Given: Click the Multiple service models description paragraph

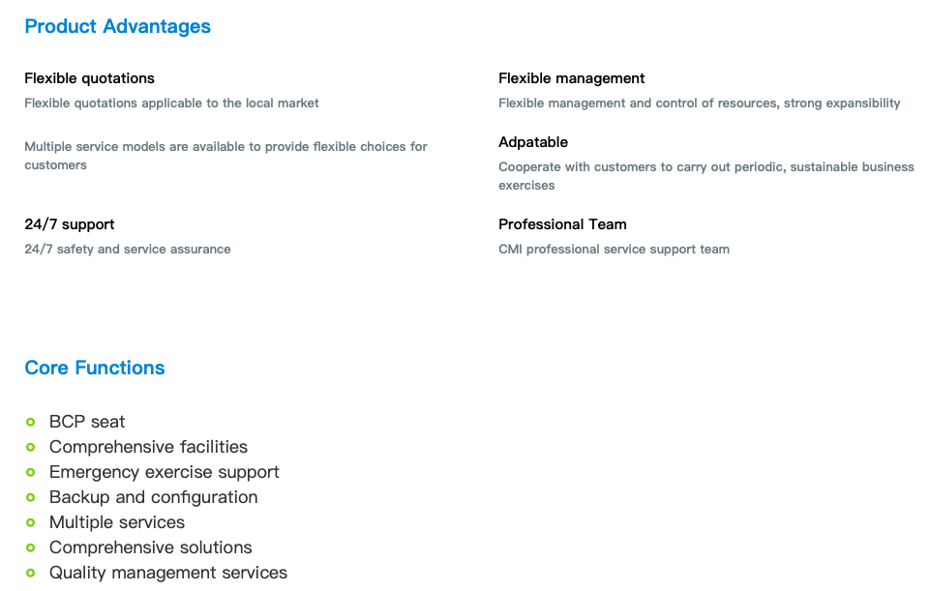Looking at the screenshot, I should pos(225,156).
